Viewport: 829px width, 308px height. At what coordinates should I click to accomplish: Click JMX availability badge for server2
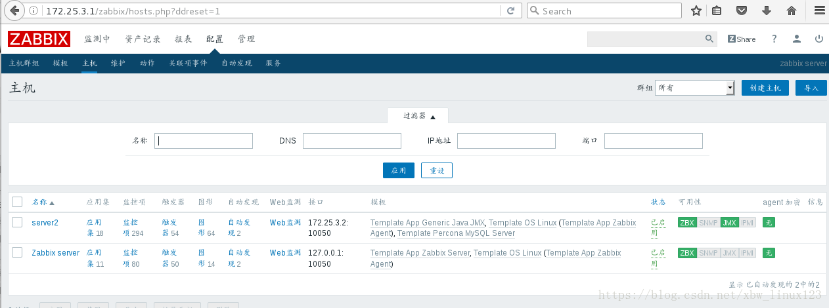[x=729, y=223]
